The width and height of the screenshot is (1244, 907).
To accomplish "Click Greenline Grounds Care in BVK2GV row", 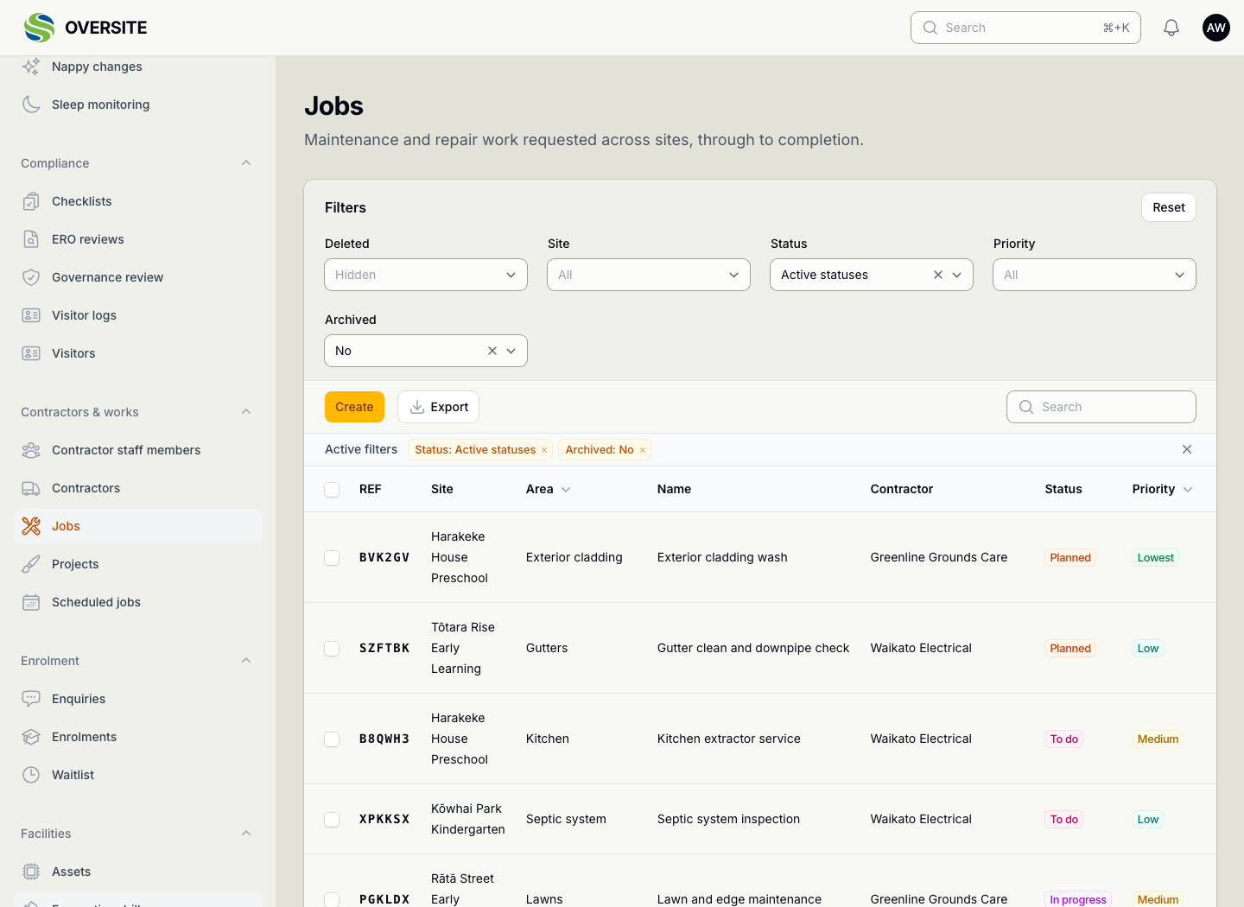I will coord(939,558).
